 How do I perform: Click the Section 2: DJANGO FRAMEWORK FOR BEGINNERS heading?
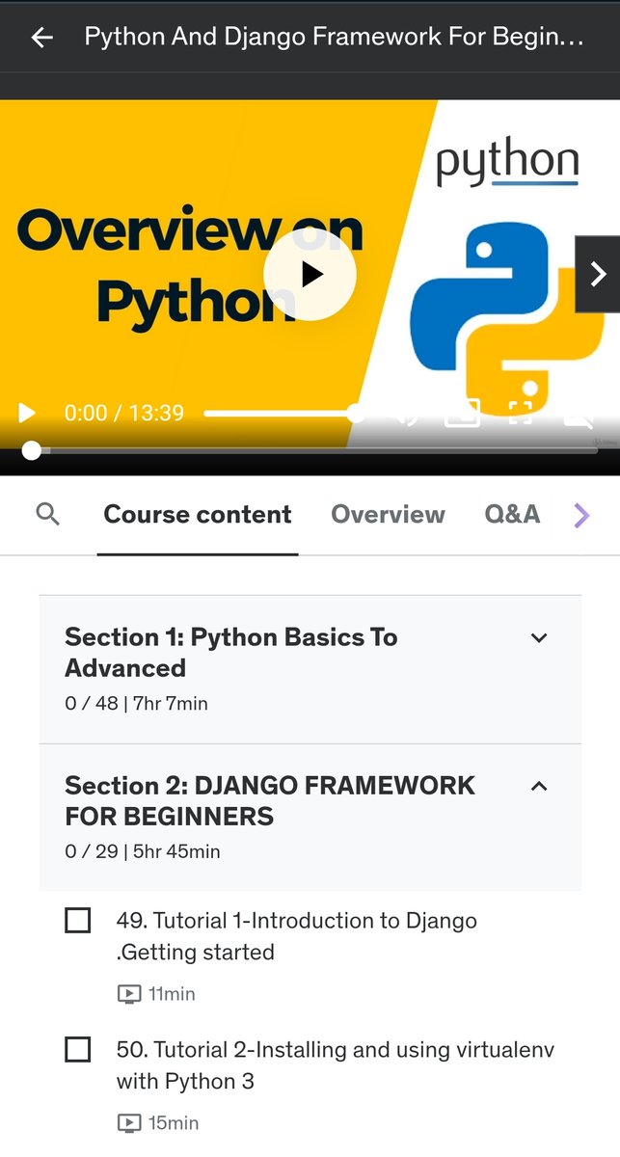click(x=270, y=801)
